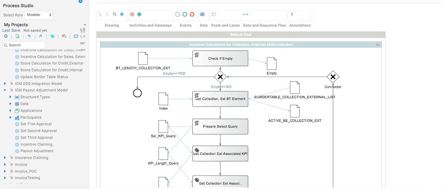Click the Default Pool header

point(241,35)
